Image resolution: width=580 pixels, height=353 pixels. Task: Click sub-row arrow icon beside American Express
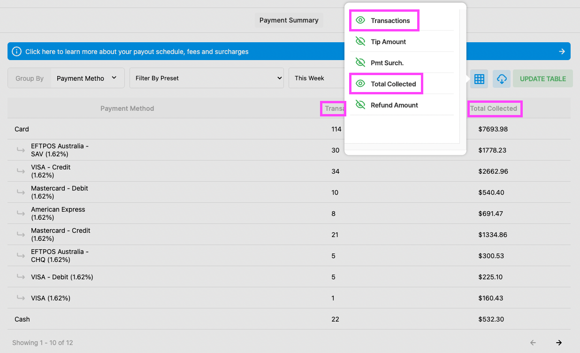click(x=21, y=214)
